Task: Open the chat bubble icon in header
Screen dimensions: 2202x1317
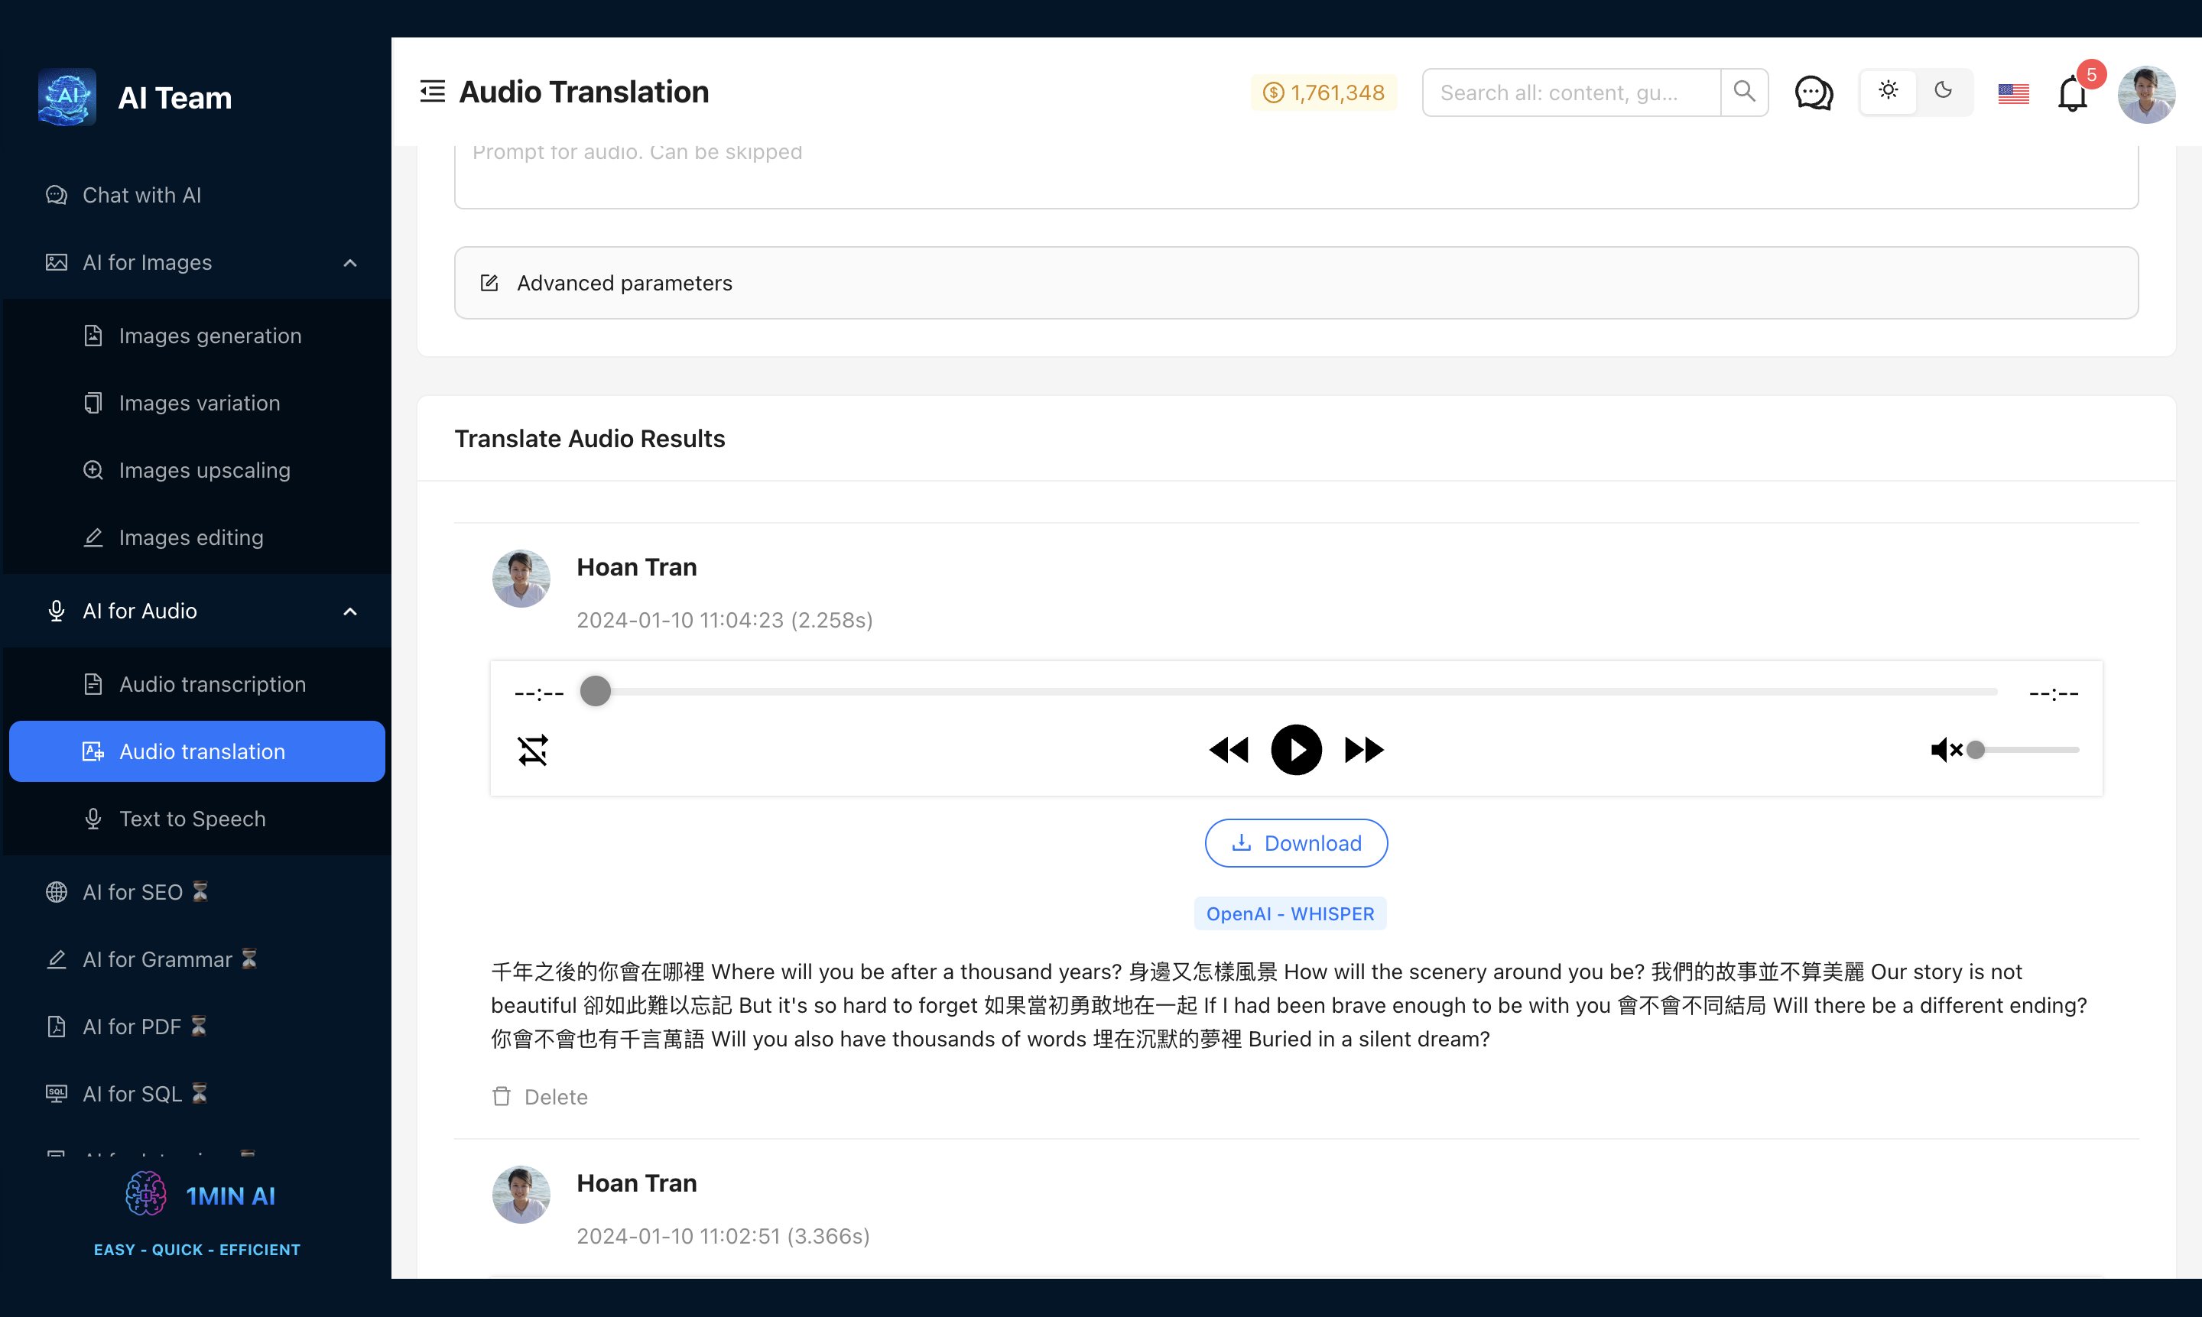Action: click(x=1814, y=92)
